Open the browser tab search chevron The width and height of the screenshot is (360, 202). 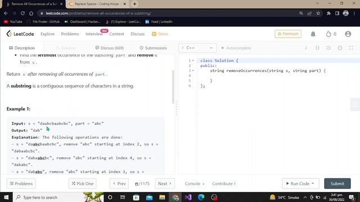click(x=317, y=3)
